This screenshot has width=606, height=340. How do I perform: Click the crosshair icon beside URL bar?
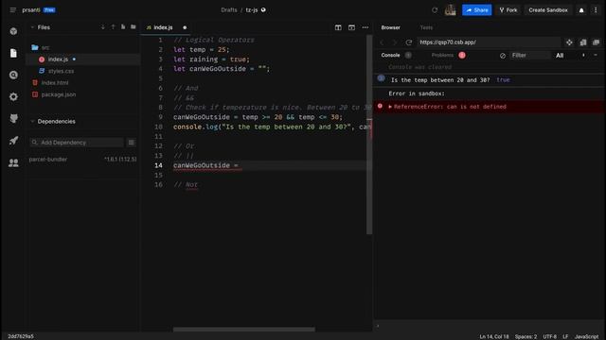coord(569,42)
